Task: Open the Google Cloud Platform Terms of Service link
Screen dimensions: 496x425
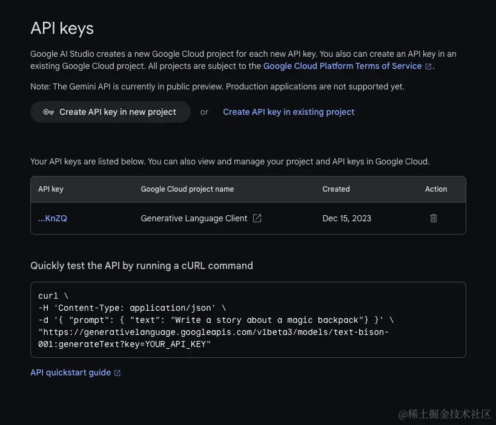Action: 342,66
